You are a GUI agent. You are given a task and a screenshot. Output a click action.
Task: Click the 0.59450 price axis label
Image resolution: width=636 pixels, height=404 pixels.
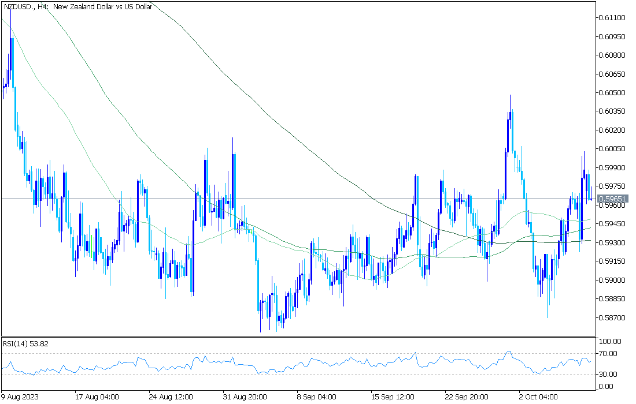pyautogui.click(x=612, y=224)
